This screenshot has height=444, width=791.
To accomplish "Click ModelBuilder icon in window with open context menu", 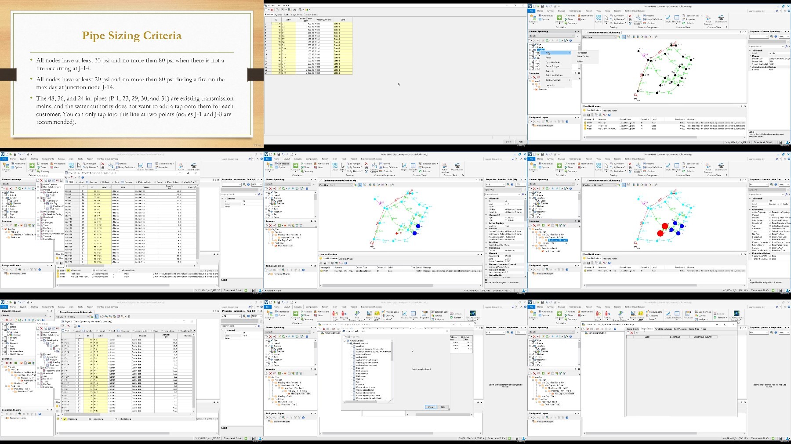I will pyautogui.click(x=721, y=18).
